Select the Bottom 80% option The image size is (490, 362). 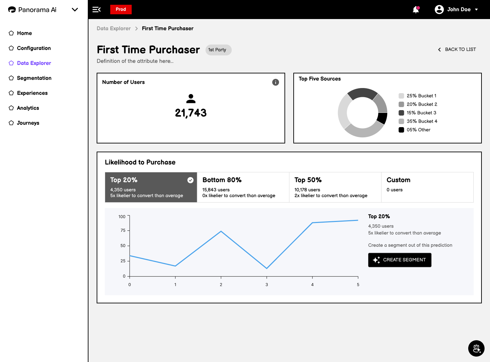pos(243,187)
